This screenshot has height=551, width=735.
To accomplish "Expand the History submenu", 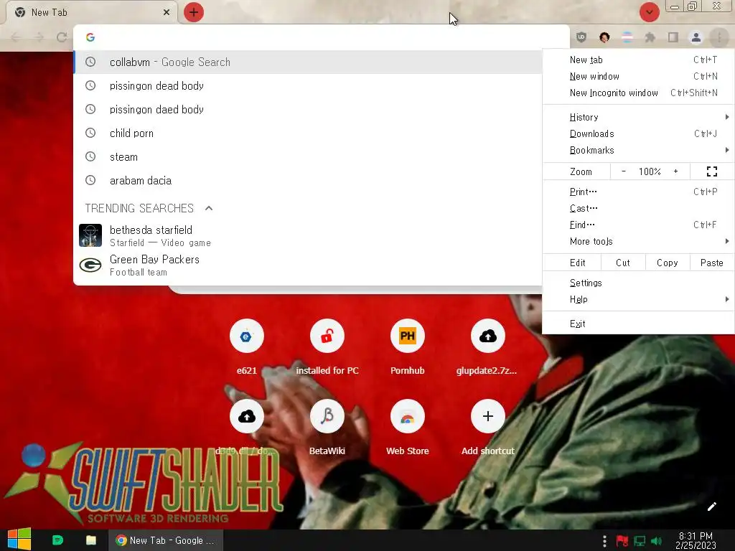I will pyautogui.click(x=638, y=117).
